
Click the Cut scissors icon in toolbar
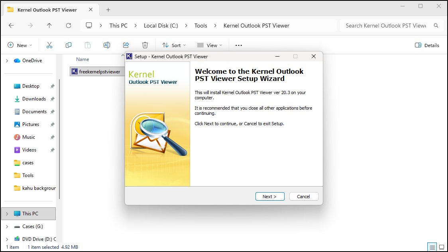point(49,45)
